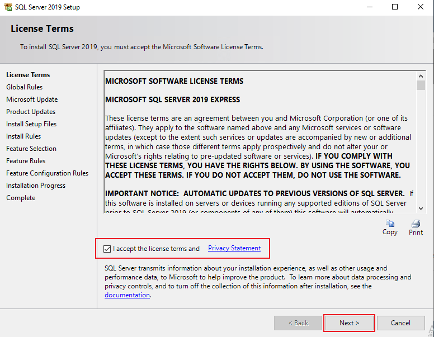Click the Copy icon below the license text
This screenshot has width=434, height=337.
[390, 224]
